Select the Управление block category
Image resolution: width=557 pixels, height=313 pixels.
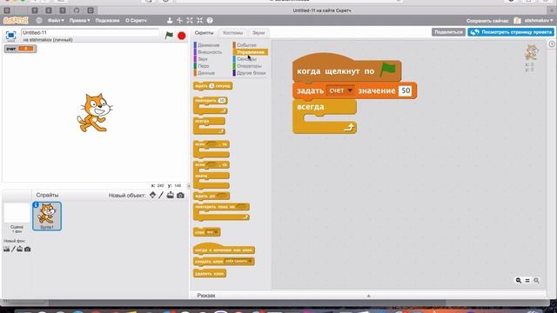click(251, 52)
